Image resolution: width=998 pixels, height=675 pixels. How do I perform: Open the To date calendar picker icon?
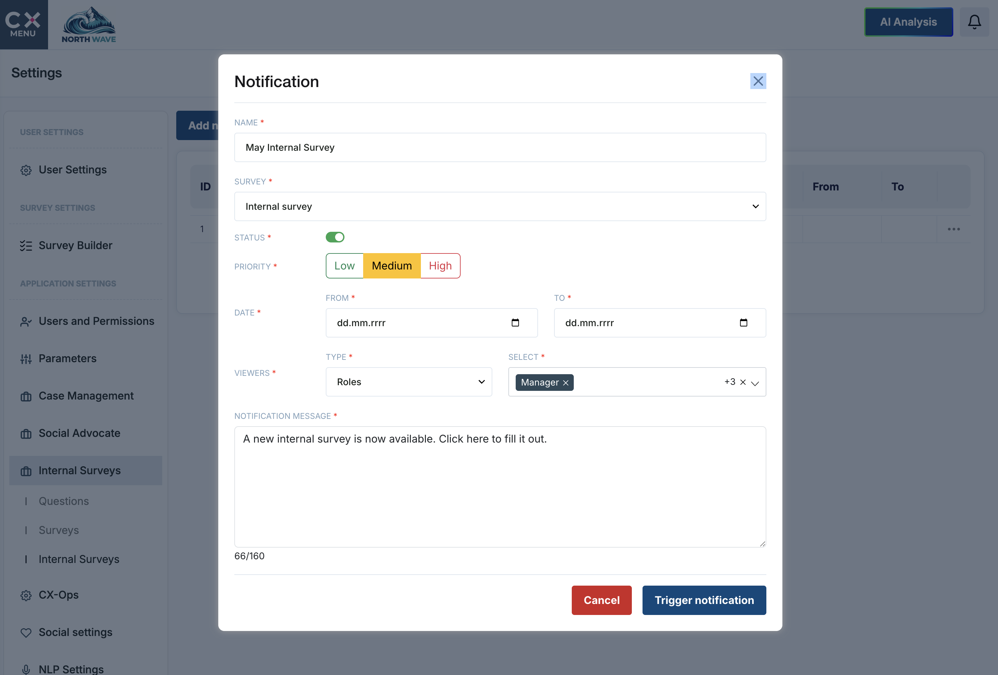(744, 323)
